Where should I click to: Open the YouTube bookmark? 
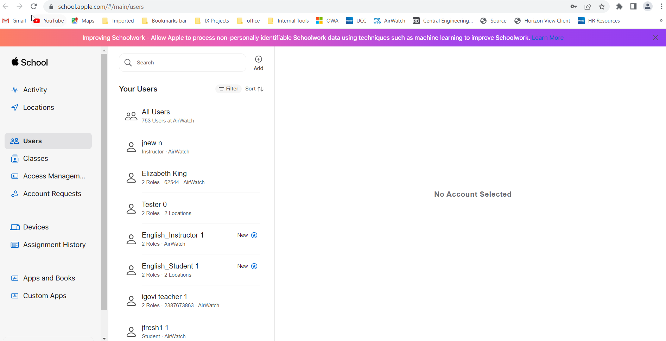click(49, 21)
